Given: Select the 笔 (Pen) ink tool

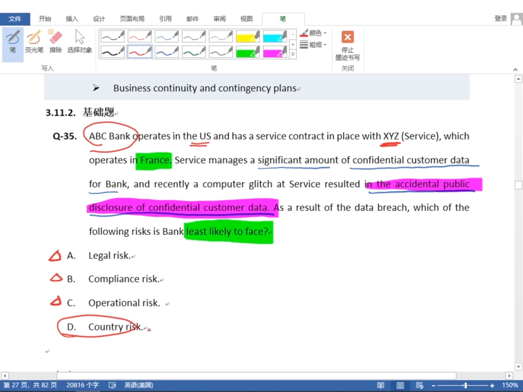Looking at the screenshot, I should 13,42.
